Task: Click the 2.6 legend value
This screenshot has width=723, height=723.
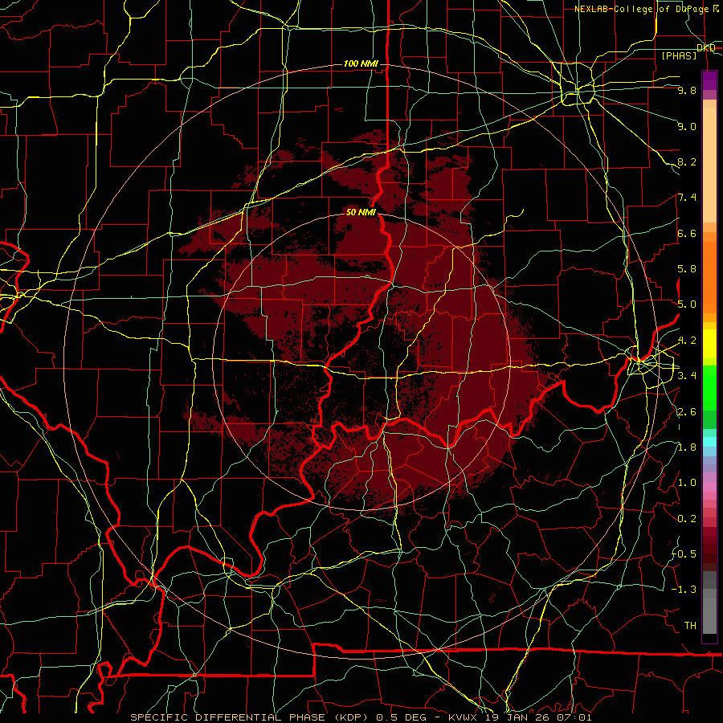Action: 687,411
